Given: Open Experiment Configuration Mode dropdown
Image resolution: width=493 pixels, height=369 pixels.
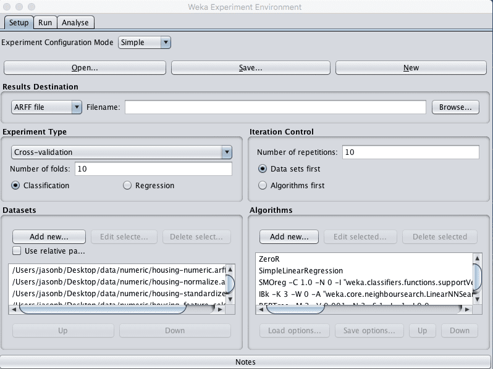Looking at the screenshot, I should point(145,43).
